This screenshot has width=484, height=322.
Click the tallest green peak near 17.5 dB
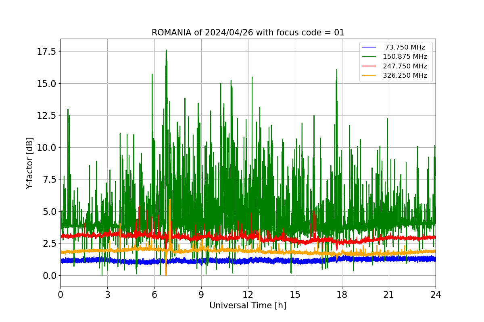point(166,51)
